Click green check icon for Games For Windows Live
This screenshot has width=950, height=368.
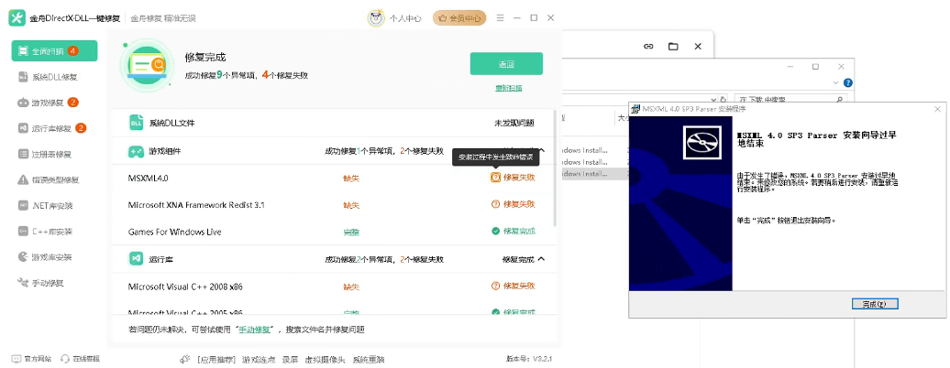coord(495,232)
